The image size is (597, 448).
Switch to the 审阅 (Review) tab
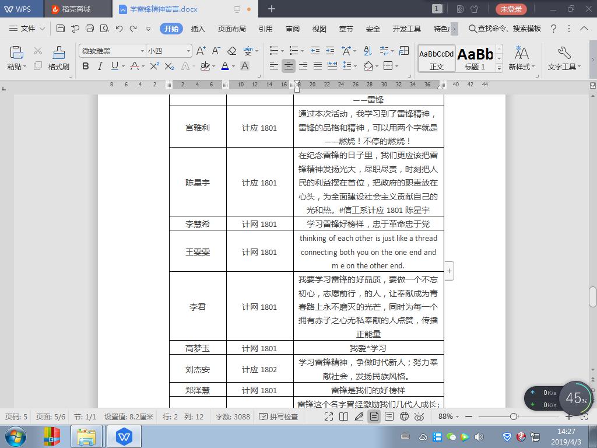[x=293, y=29]
